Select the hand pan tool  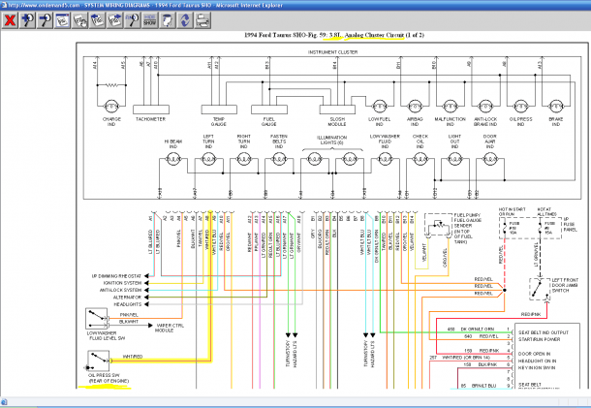(x=79, y=20)
